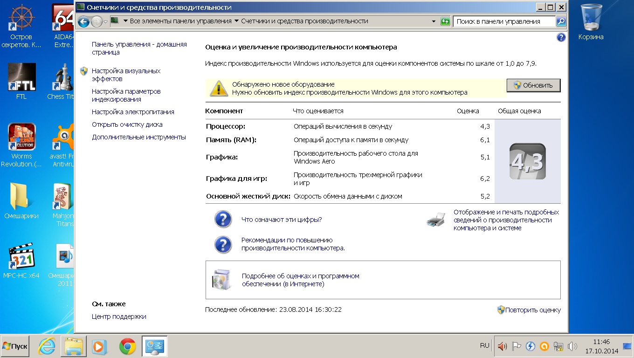Image resolution: width=634 pixels, height=358 pixels.
Task: Click 'Все элементы панели управления' breadcrumb
Action: pyautogui.click(x=180, y=21)
